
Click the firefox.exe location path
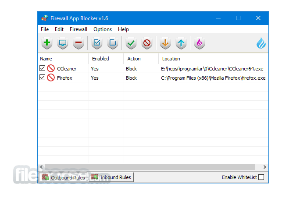pos(213,78)
